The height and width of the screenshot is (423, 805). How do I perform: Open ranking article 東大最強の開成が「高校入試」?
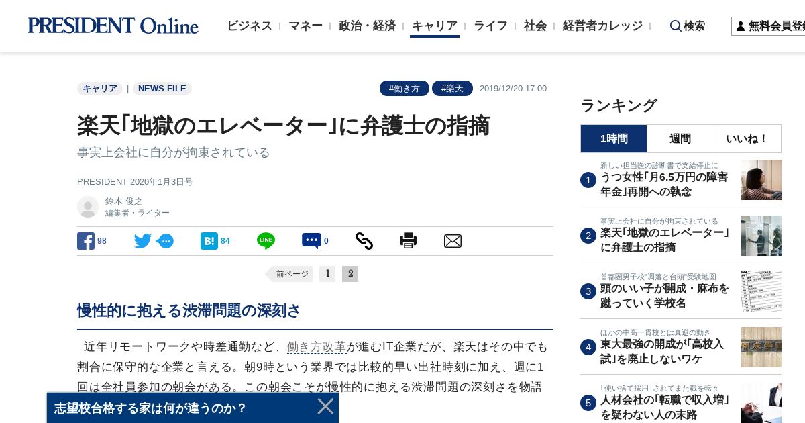[662, 352]
